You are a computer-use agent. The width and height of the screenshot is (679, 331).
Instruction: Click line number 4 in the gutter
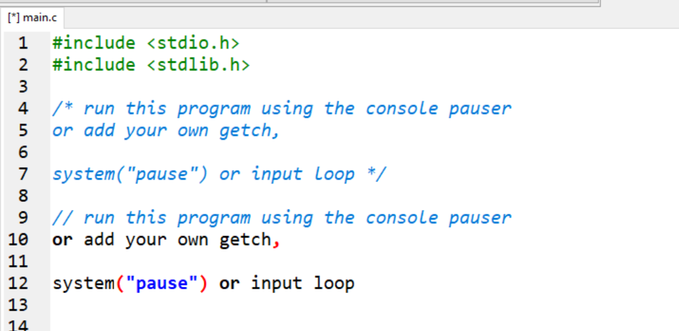tap(23, 109)
